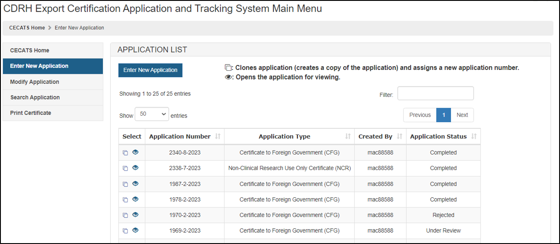
Task: Clone application 2338-7-2023
Action: pyautogui.click(x=125, y=168)
